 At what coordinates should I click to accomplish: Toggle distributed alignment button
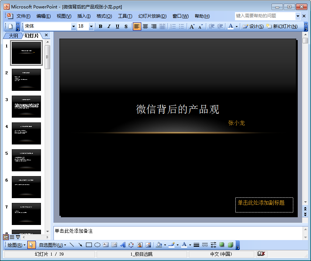162,26
